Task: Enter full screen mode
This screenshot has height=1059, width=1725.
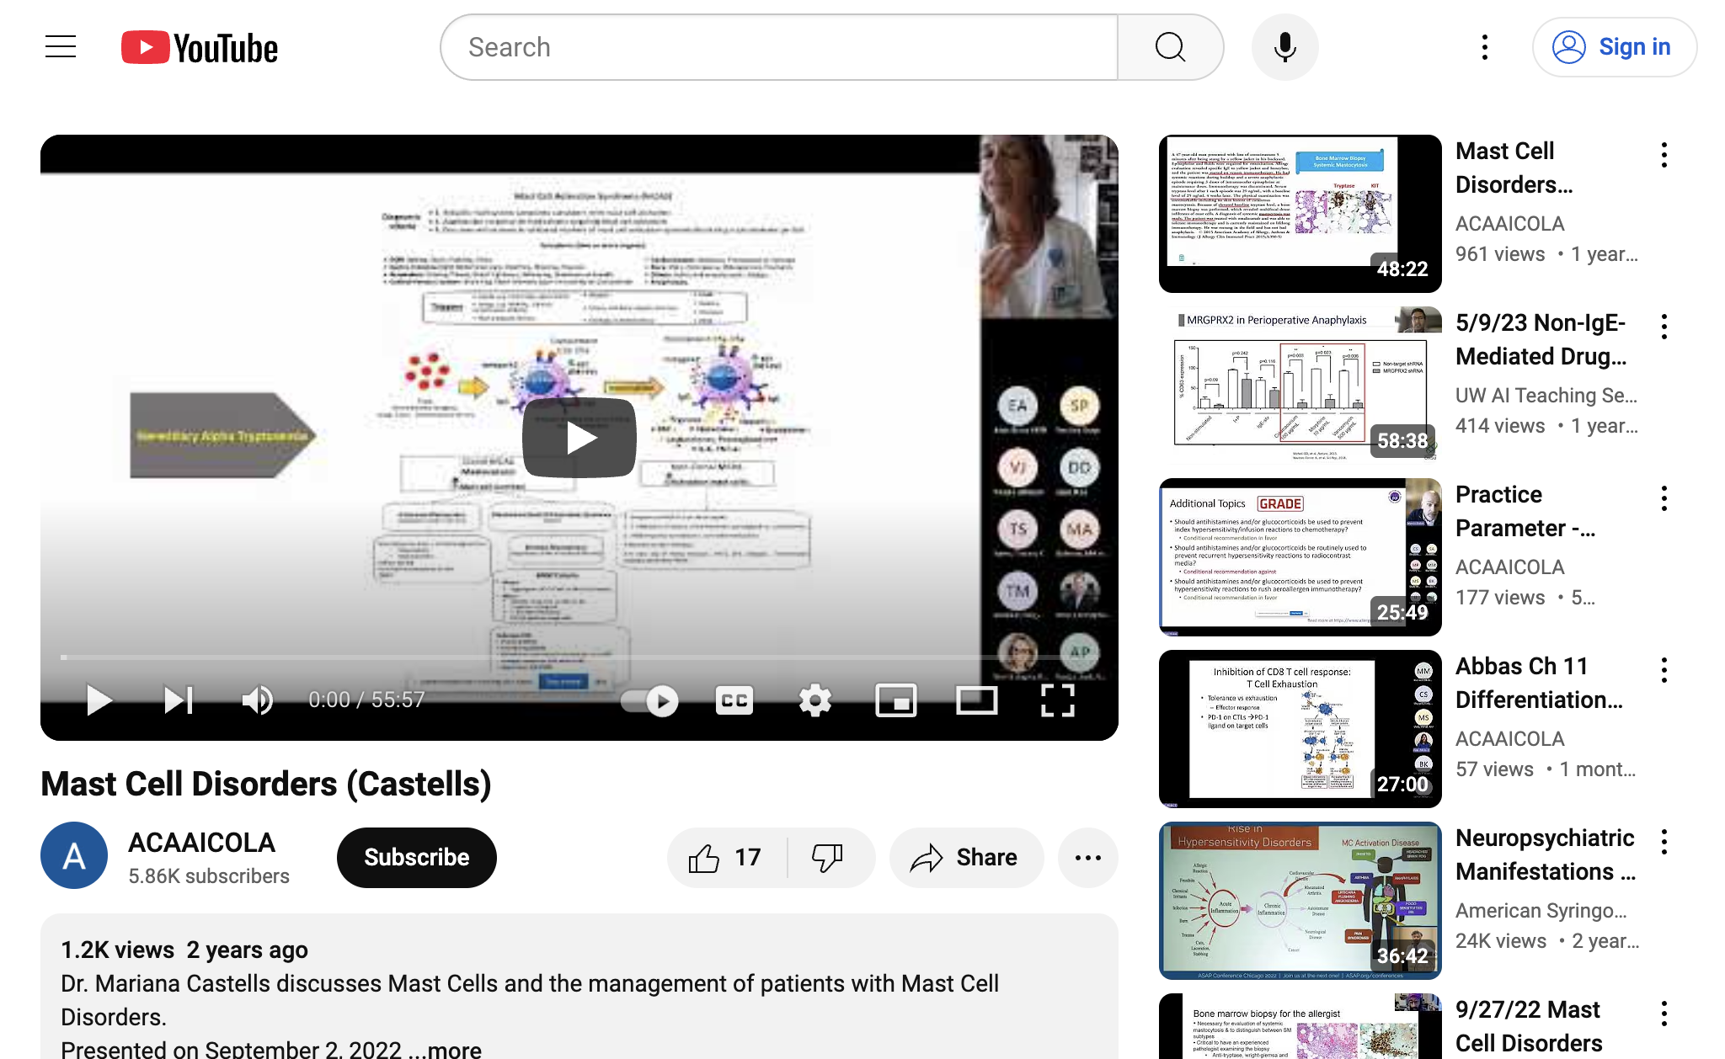Action: pyautogui.click(x=1057, y=700)
